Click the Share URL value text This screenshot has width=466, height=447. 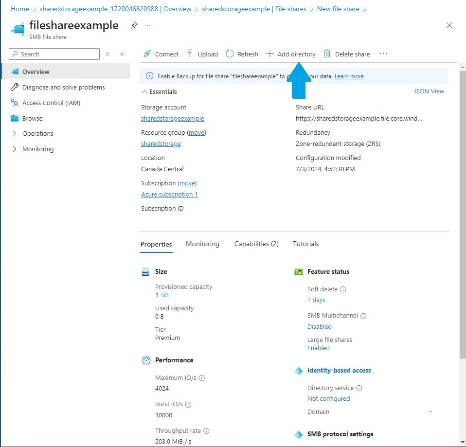point(358,119)
